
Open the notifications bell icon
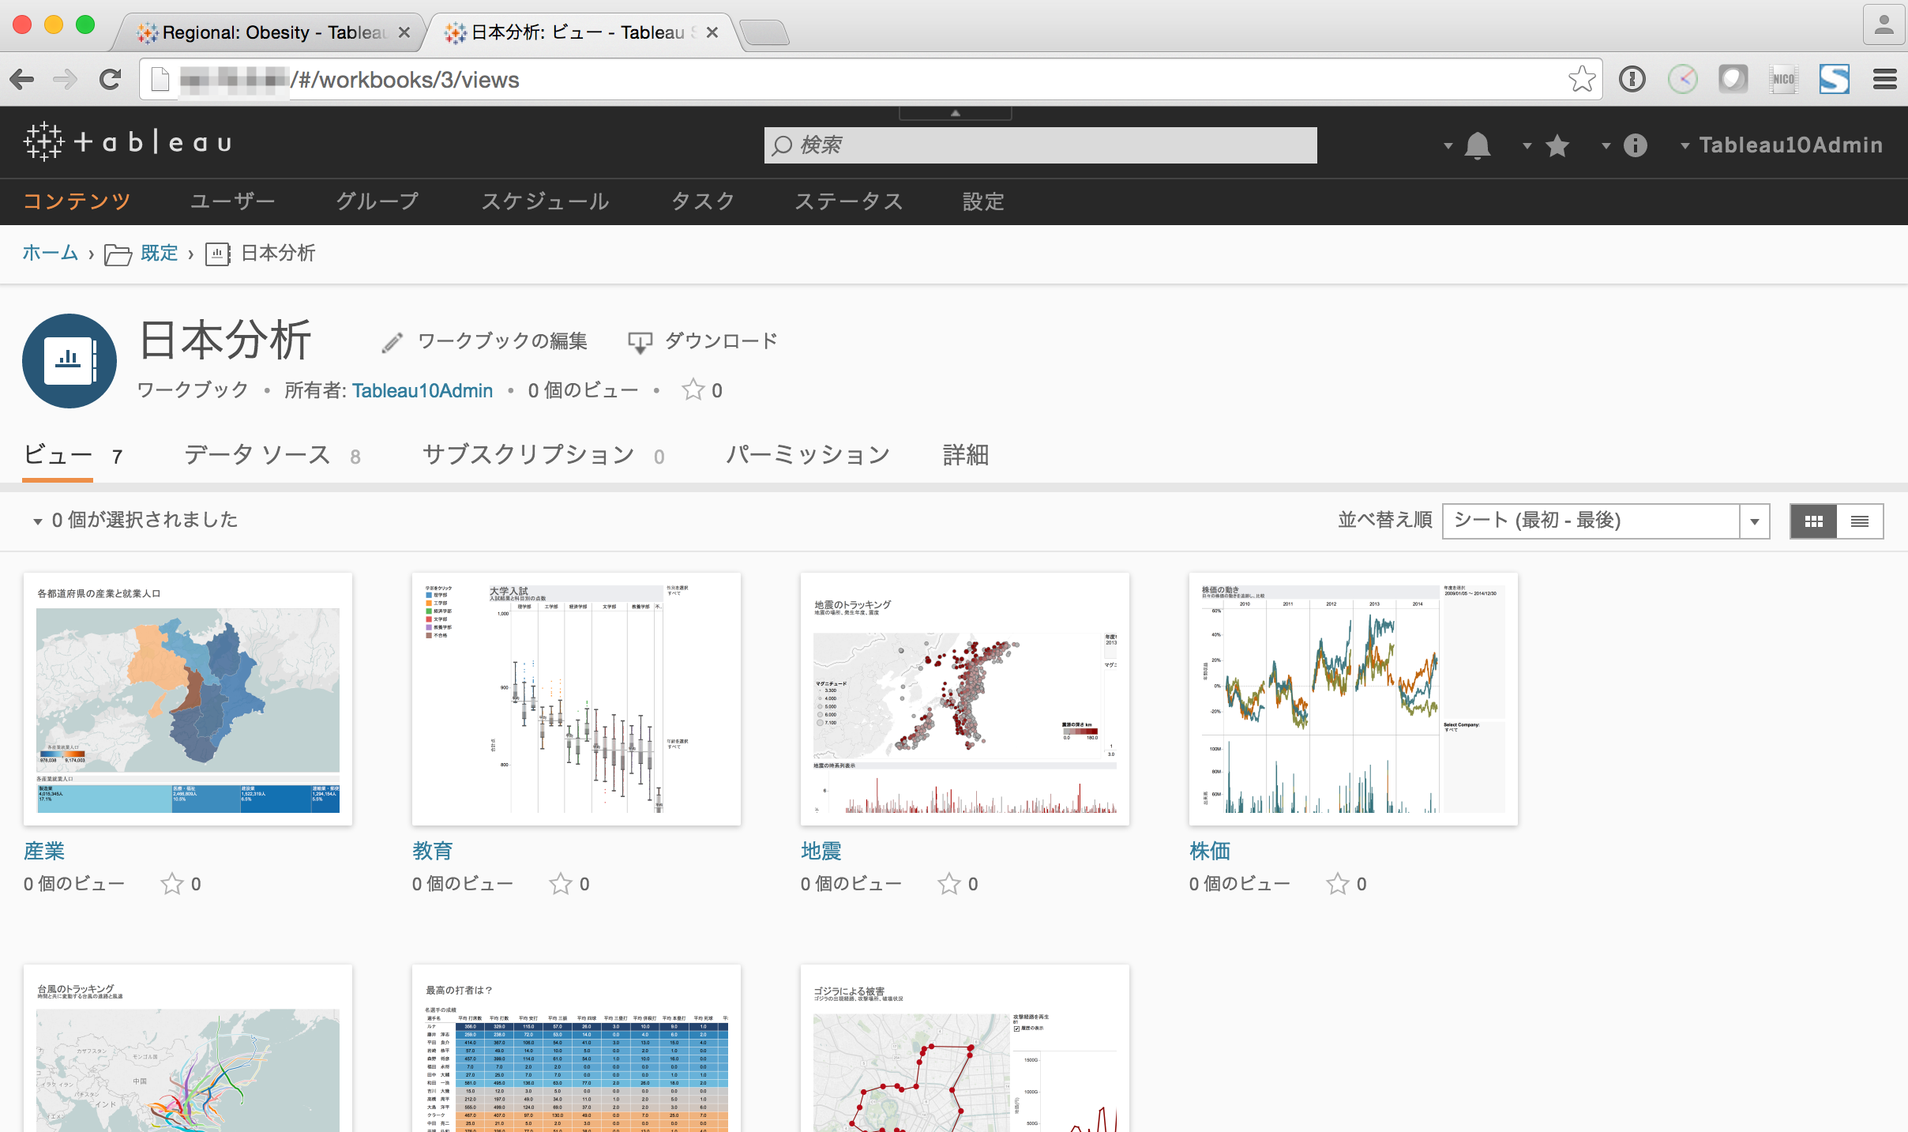coord(1477,145)
